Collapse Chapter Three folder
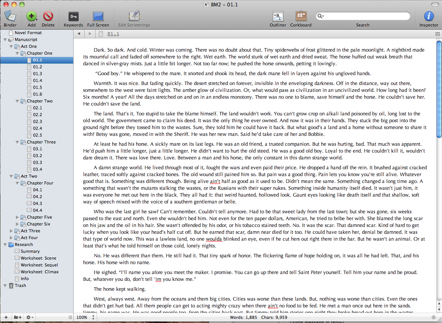Image resolution: width=442 pixels, height=323 pixels. pyautogui.click(x=17, y=142)
